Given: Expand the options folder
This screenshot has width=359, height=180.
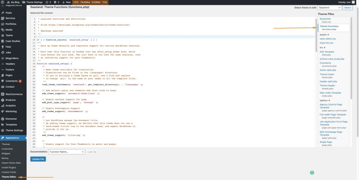Looking at the screenshot, I should click(x=325, y=100).
